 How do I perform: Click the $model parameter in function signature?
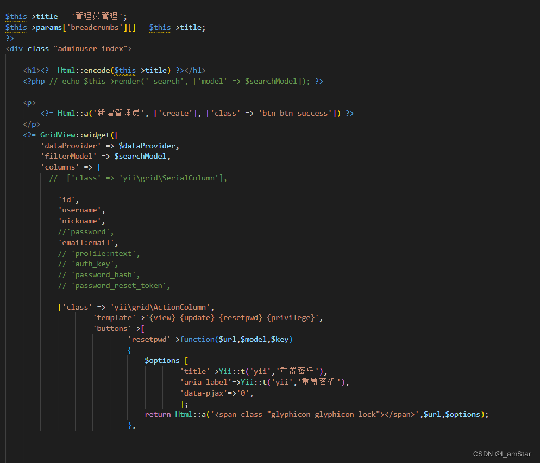tap(254, 339)
